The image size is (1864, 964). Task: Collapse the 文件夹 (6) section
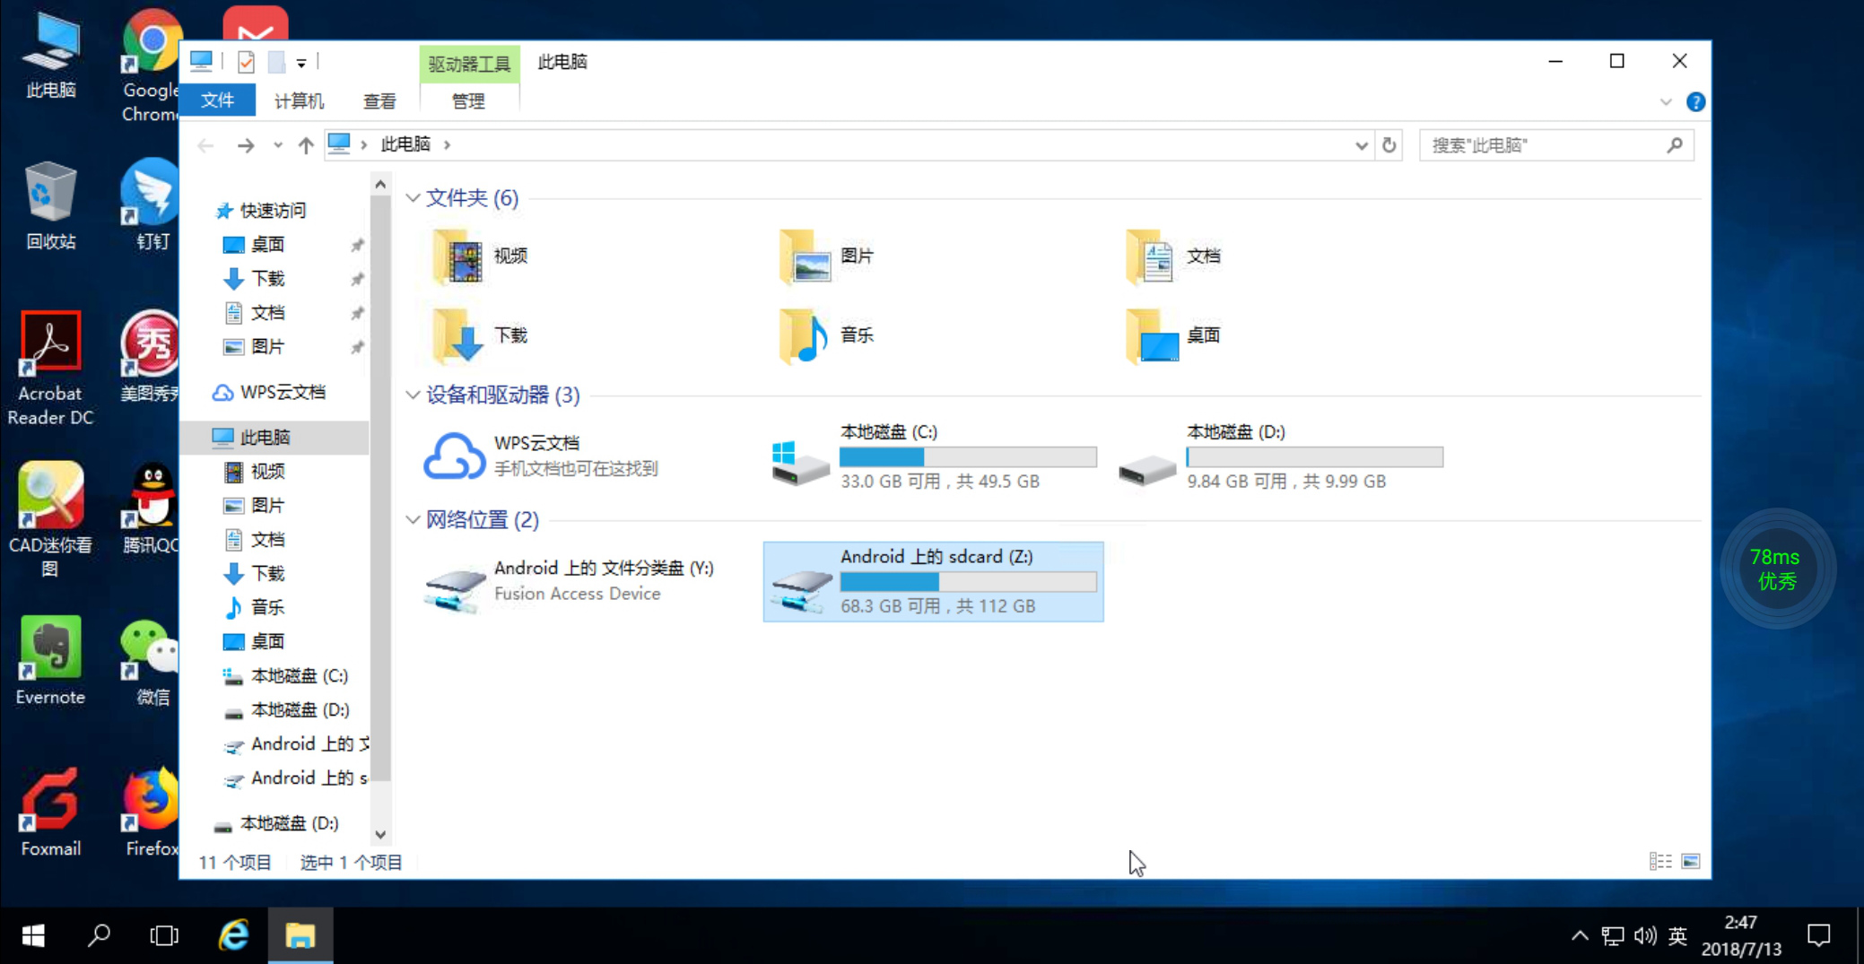click(413, 198)
